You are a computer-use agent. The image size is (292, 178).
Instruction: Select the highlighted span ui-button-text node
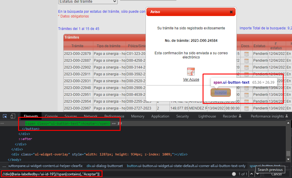point(68,123)
